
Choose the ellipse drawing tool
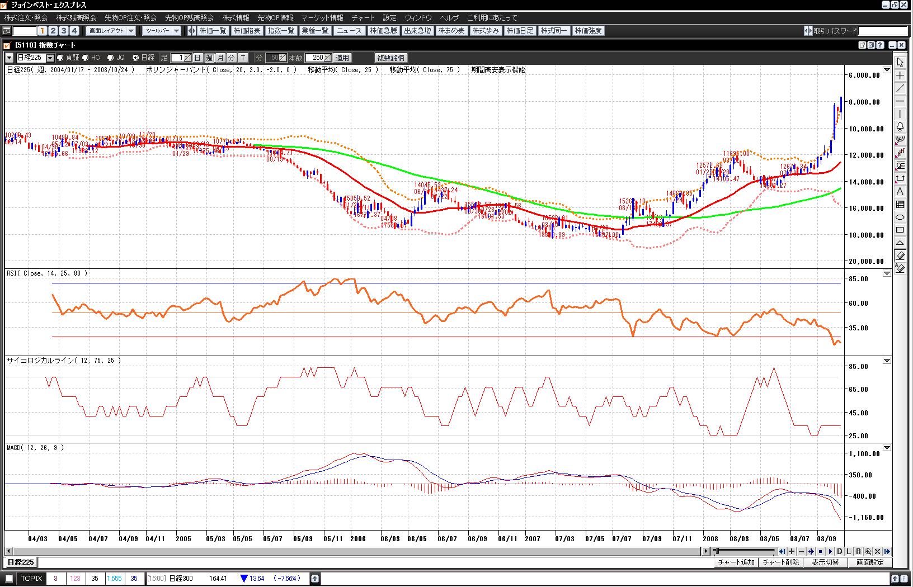tap(900, 217)
